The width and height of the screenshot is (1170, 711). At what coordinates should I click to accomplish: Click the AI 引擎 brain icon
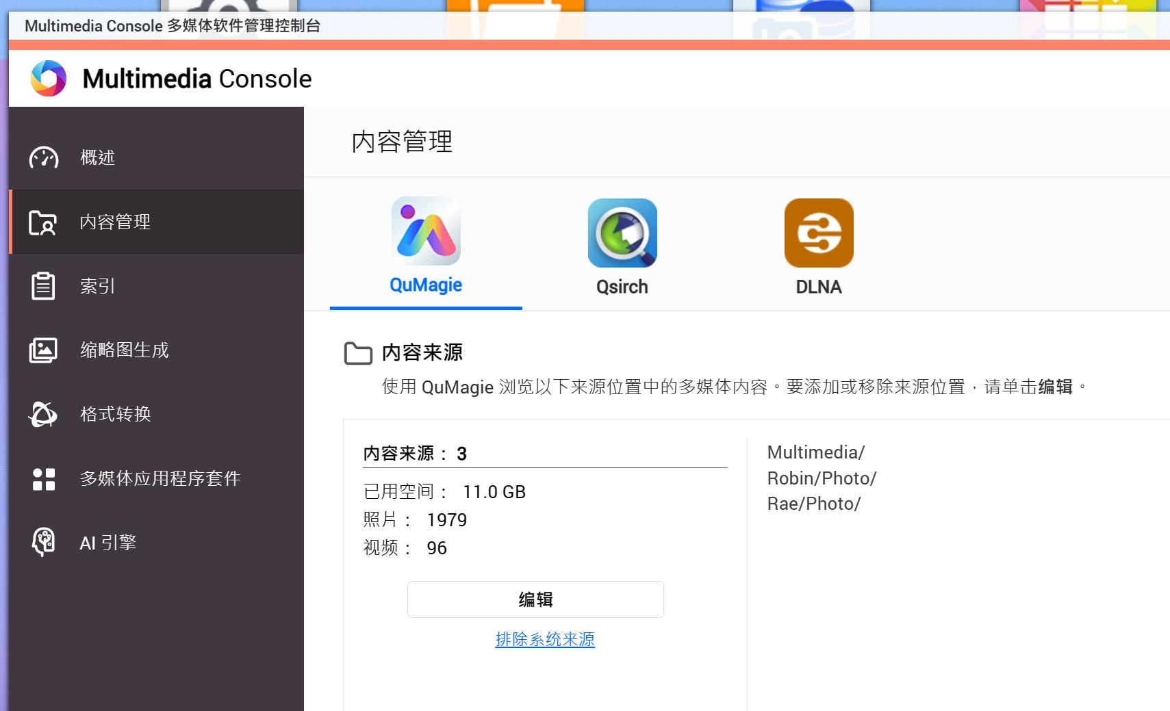point(43,542)
